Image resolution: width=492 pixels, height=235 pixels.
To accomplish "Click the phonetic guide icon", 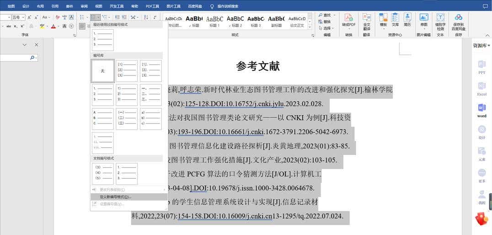I will [x=64, y=17].
